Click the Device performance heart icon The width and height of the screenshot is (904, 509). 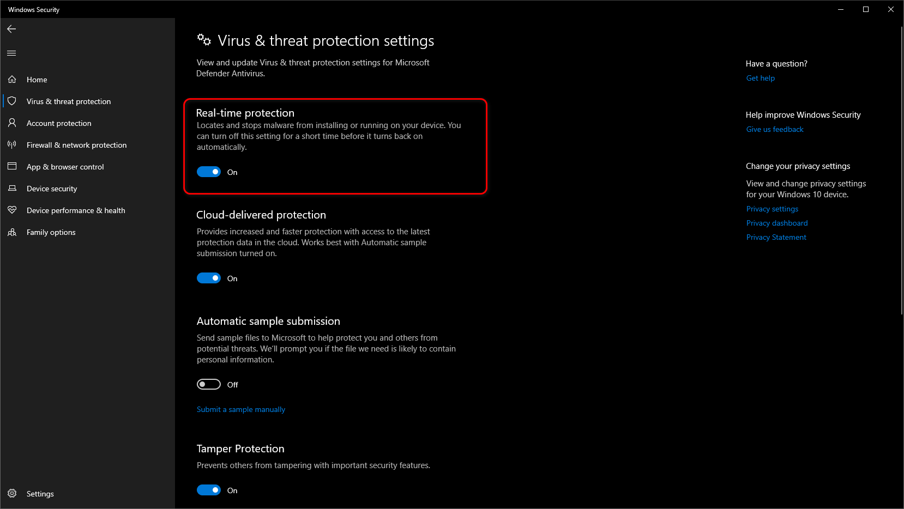click(12, 210)
